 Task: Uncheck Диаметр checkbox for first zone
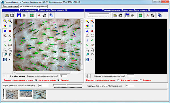pos(58,80)
